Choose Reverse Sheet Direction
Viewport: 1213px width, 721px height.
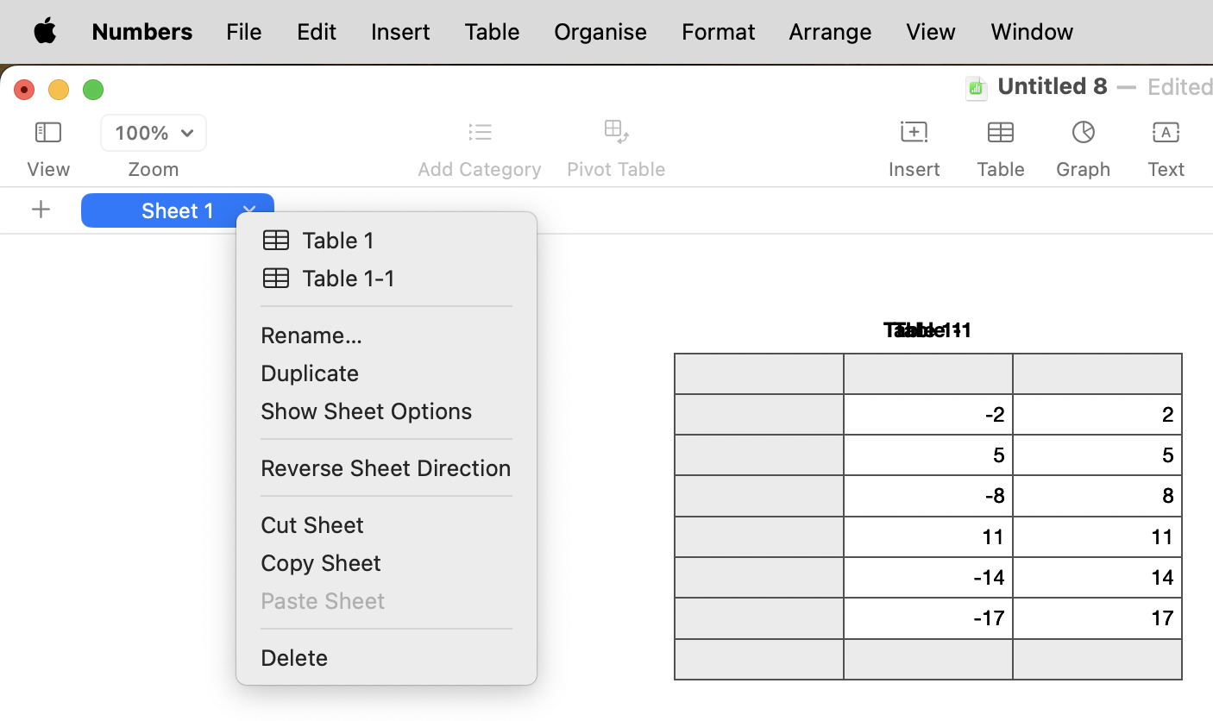386,467
